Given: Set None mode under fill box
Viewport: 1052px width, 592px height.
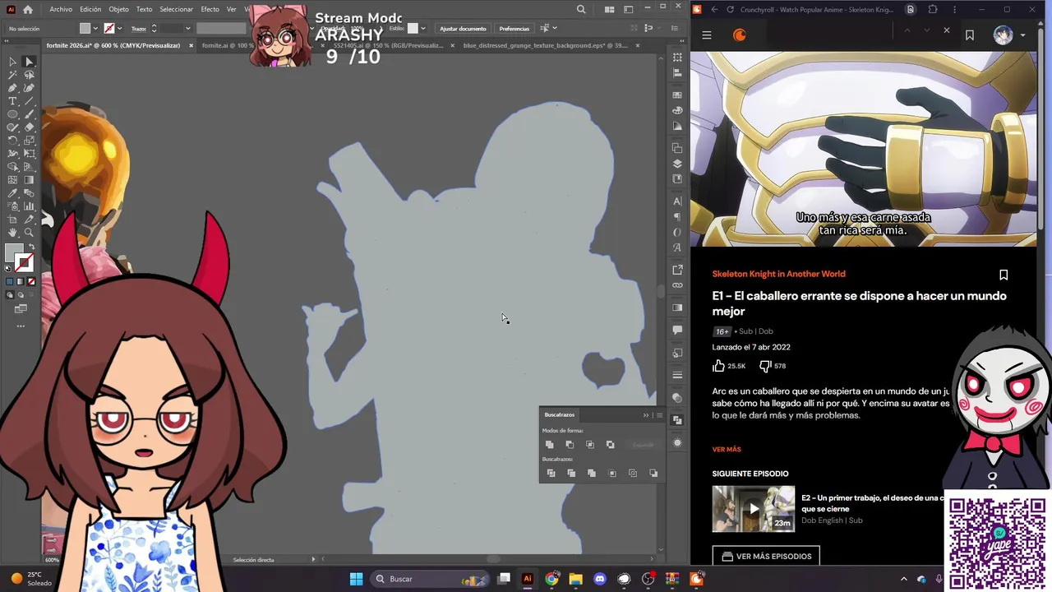Looking at the screenshot, I should pos(31,281).
